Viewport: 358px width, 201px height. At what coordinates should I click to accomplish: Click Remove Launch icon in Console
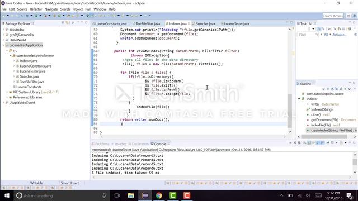tap(295, 143)
